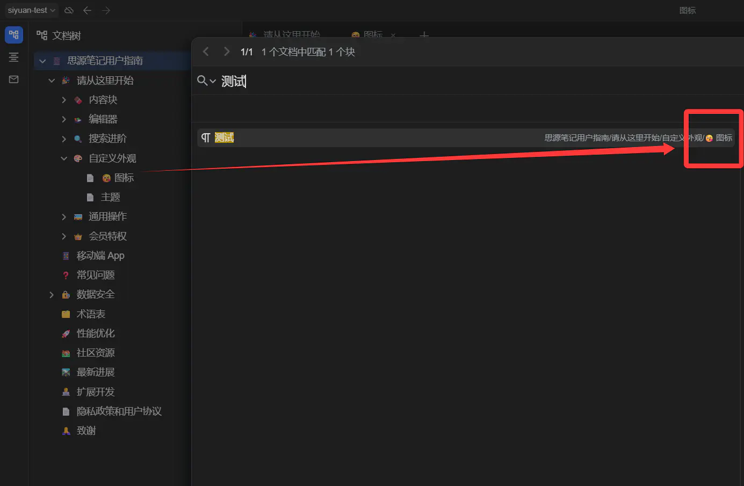Jump to next search match arrow

coord(227,52)
